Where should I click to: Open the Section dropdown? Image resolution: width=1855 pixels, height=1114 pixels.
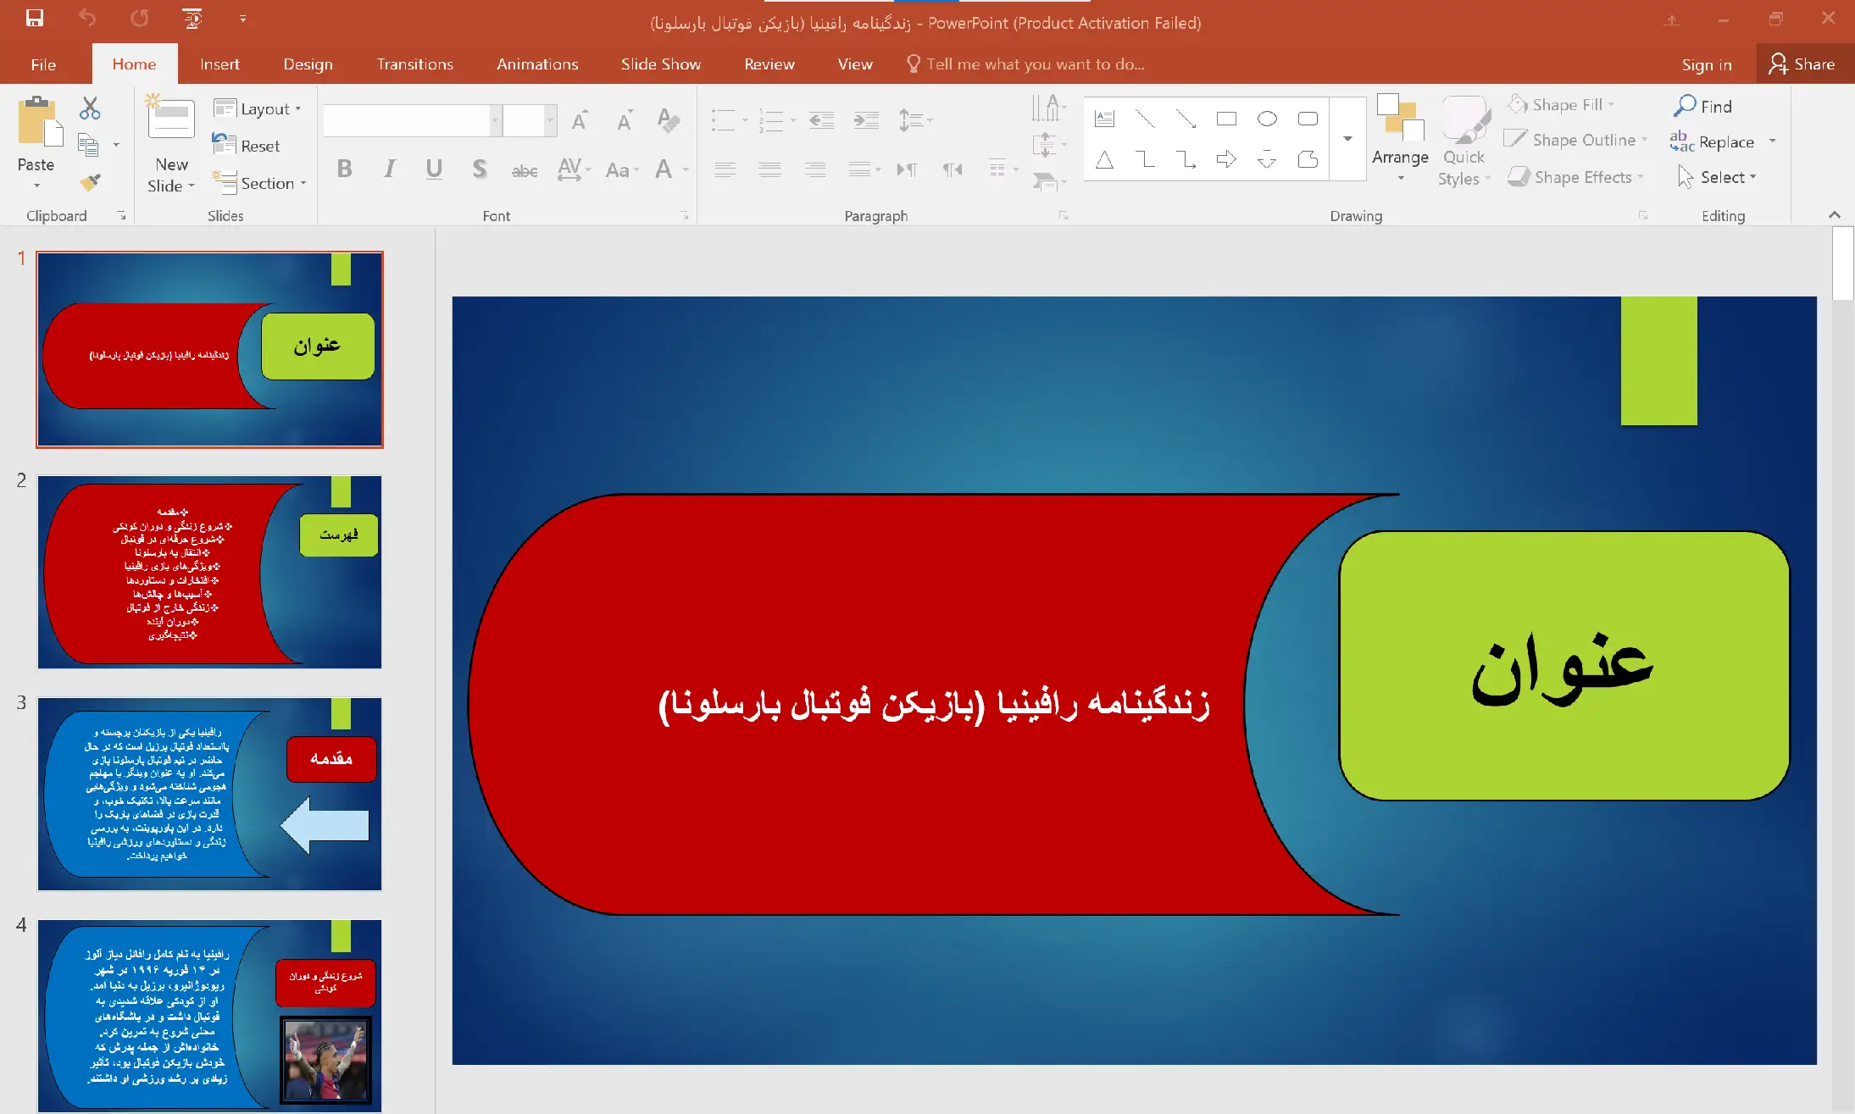[x=259, y=183]
